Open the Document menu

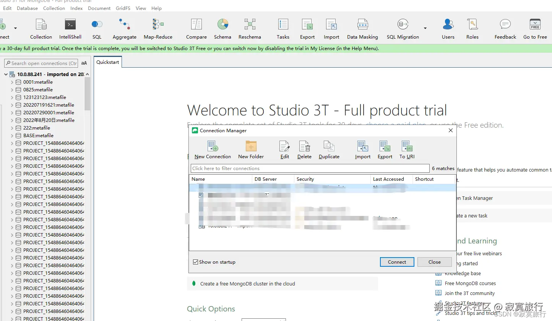coord(99,8)
